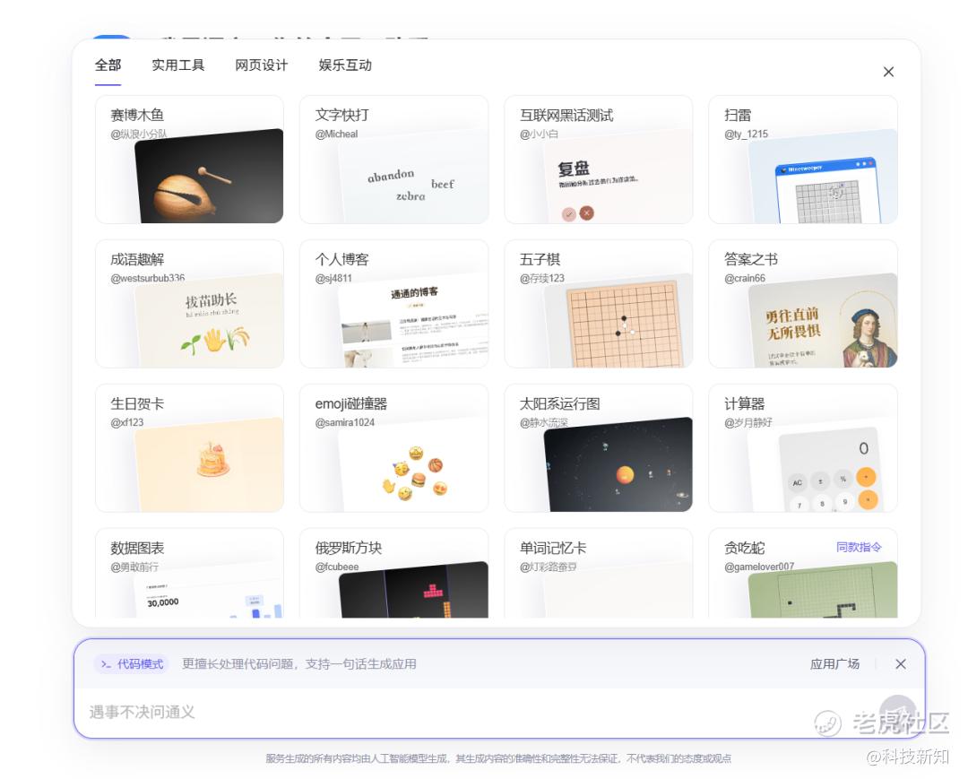The height and width of the screenshot is (779, 968).
Task: Open the 赛博木鱼 app card
Action: click(189, 160)
